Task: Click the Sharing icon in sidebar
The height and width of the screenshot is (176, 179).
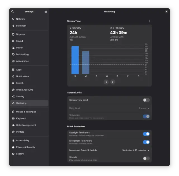Action: (13, 97)
